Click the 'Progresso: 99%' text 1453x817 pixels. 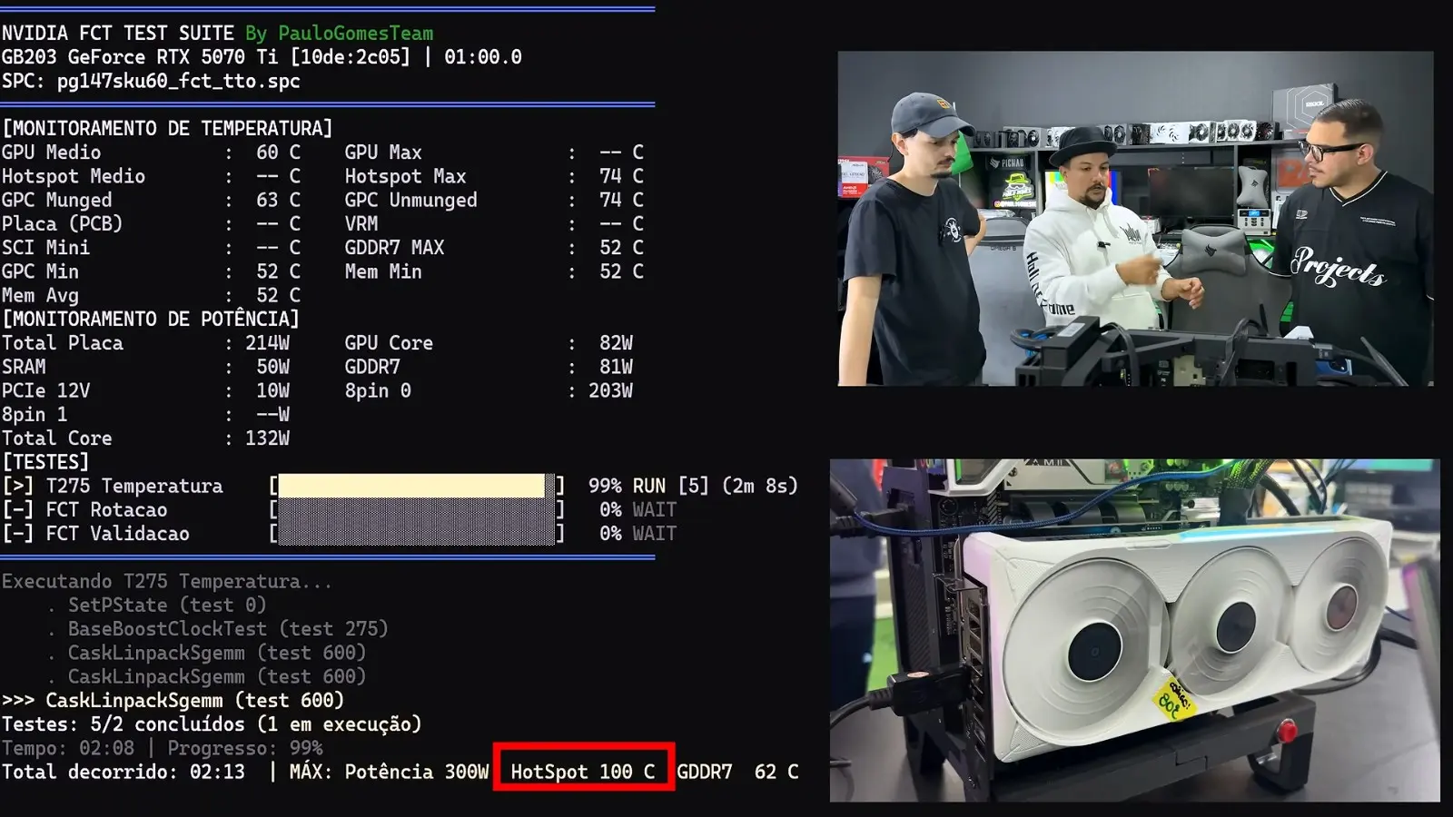[x=245, y=748]
